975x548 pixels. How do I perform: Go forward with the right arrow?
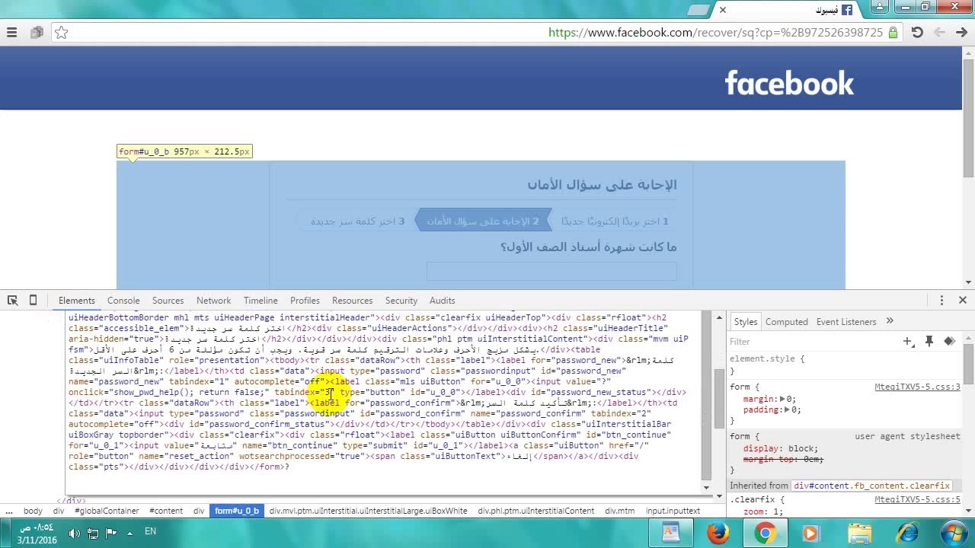coord(961,32)
